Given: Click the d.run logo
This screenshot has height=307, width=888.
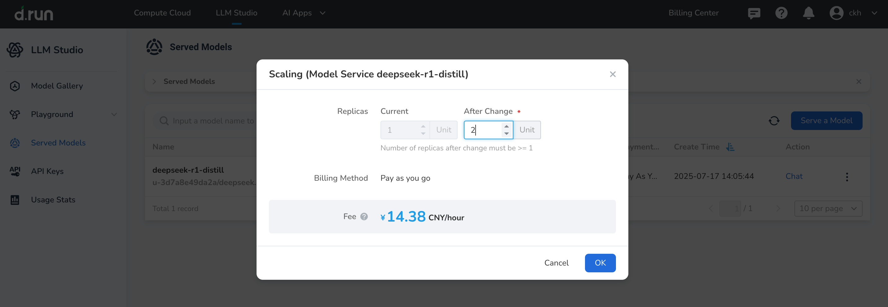Looking at the screenshot, I should (34, 14).
